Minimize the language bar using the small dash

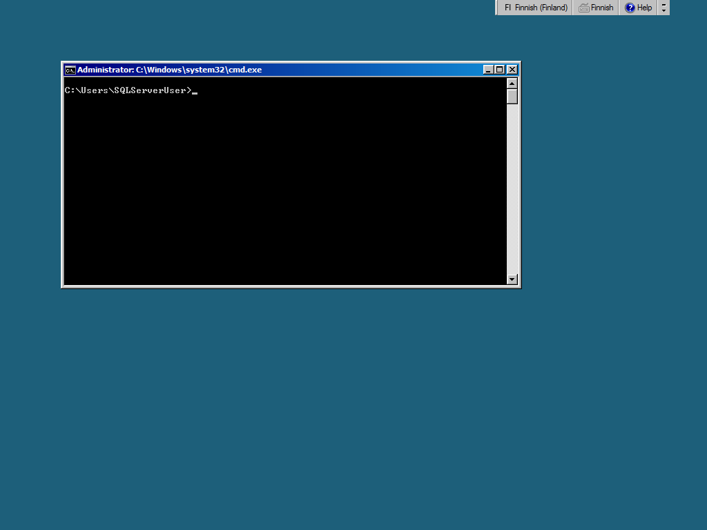point(664,4)
